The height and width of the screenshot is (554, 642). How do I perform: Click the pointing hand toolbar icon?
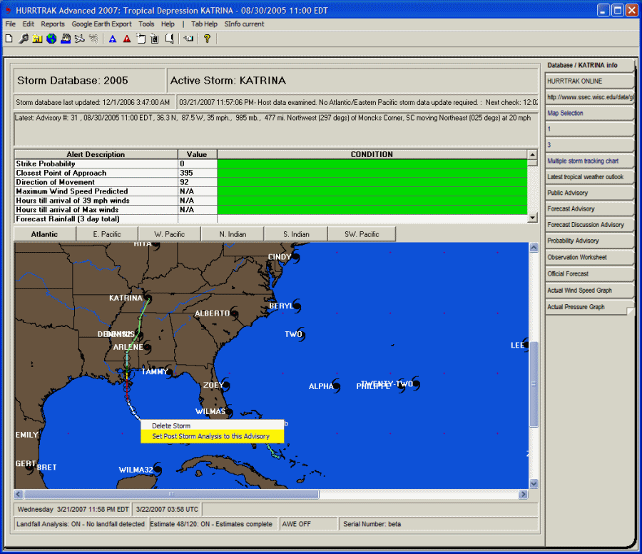point(188,39)
